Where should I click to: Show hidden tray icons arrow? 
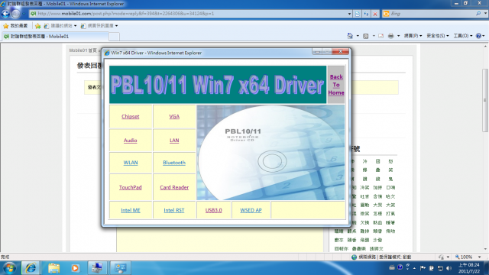414,268
